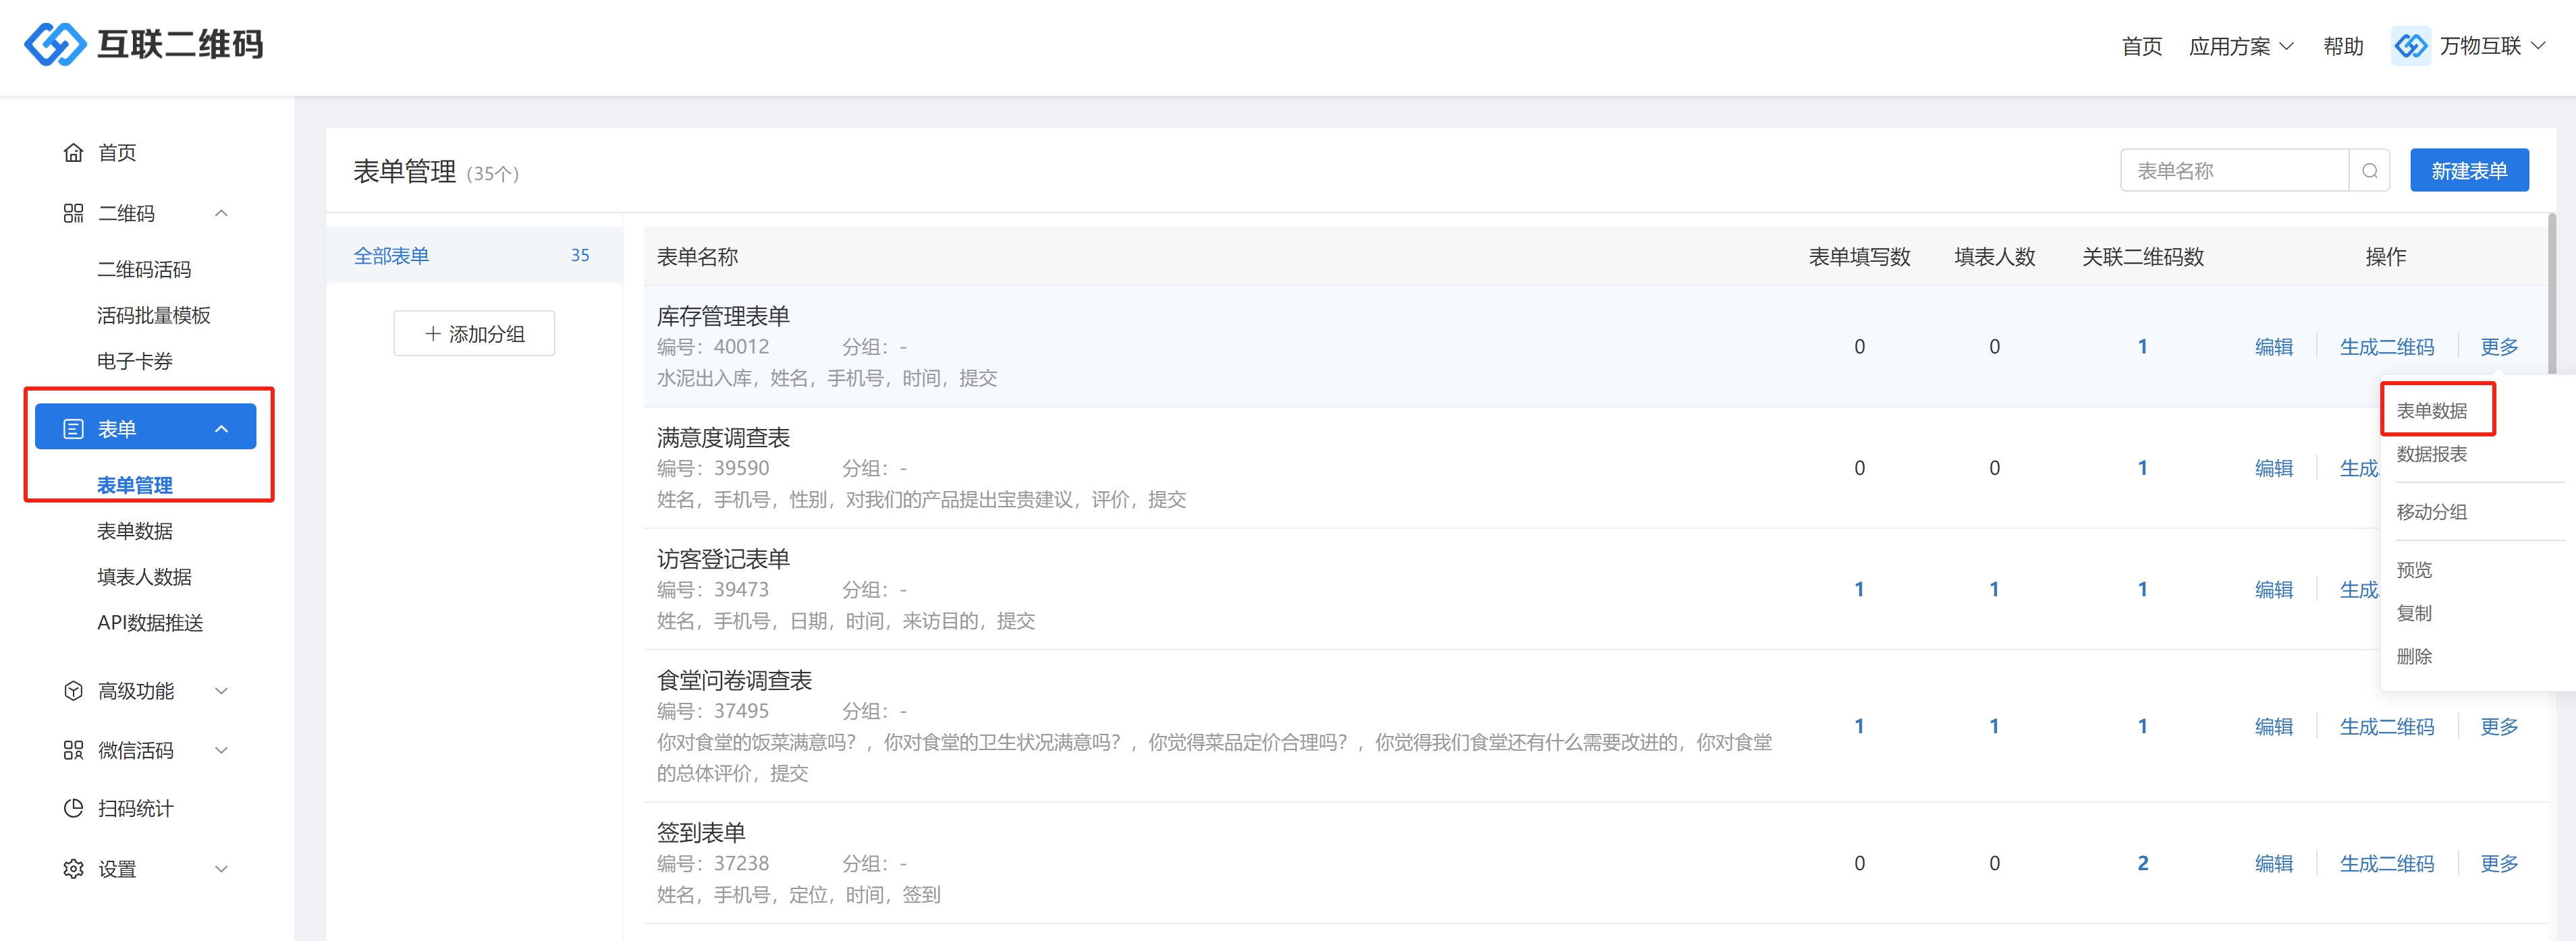
Task: Open 更多 menu for 签到表单
Action: tap(2498, 864)
